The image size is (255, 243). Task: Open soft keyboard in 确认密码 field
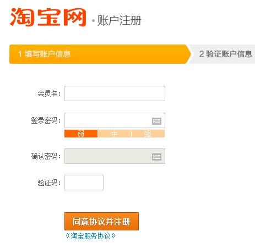[x=156, y=157]
